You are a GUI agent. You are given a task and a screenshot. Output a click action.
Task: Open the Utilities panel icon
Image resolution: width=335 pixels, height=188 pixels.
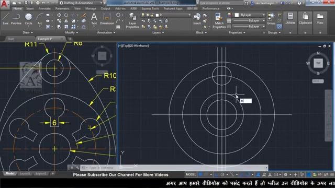290,19
